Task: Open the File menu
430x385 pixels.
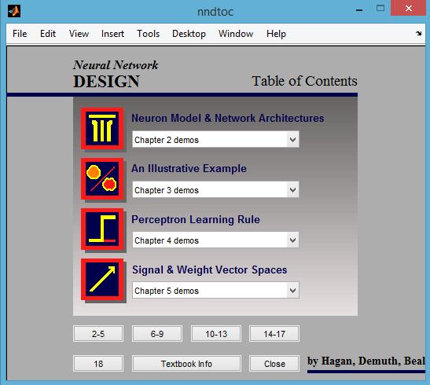Action: 20,34
